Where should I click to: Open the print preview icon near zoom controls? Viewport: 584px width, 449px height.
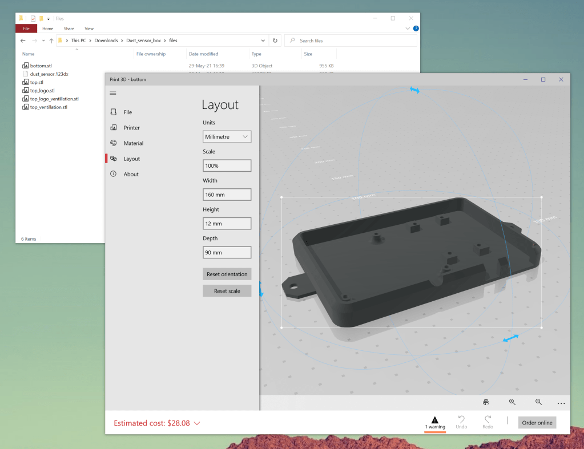pyautogui.click(x=486, y=402)
